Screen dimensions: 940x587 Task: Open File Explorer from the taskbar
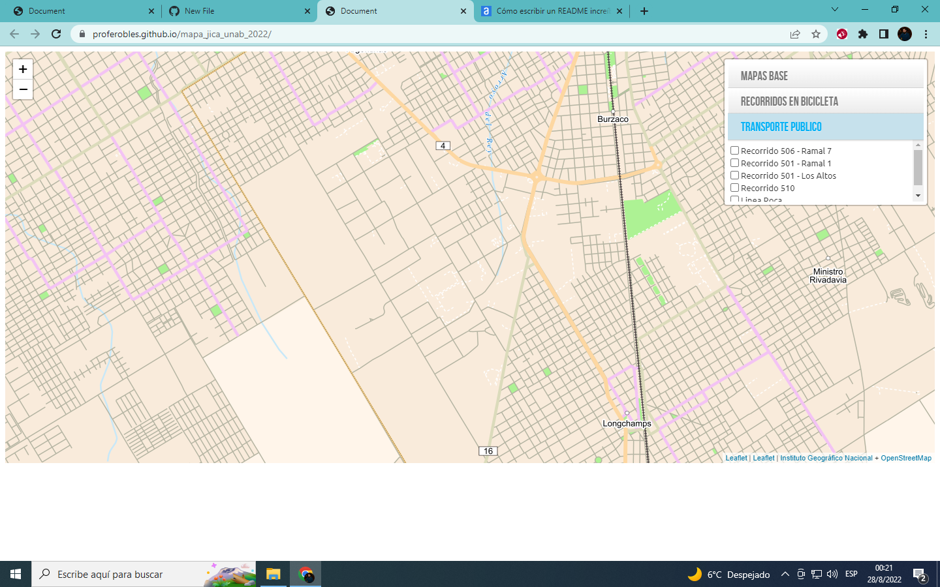[272, 574]
